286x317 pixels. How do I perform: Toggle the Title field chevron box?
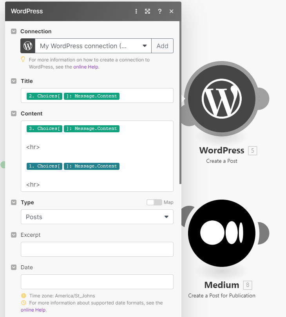point(14,81)
